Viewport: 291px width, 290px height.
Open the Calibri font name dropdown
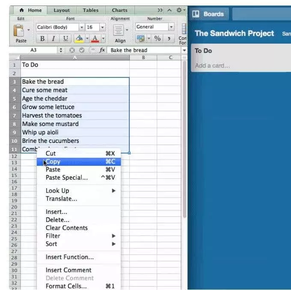coord(81,27)
